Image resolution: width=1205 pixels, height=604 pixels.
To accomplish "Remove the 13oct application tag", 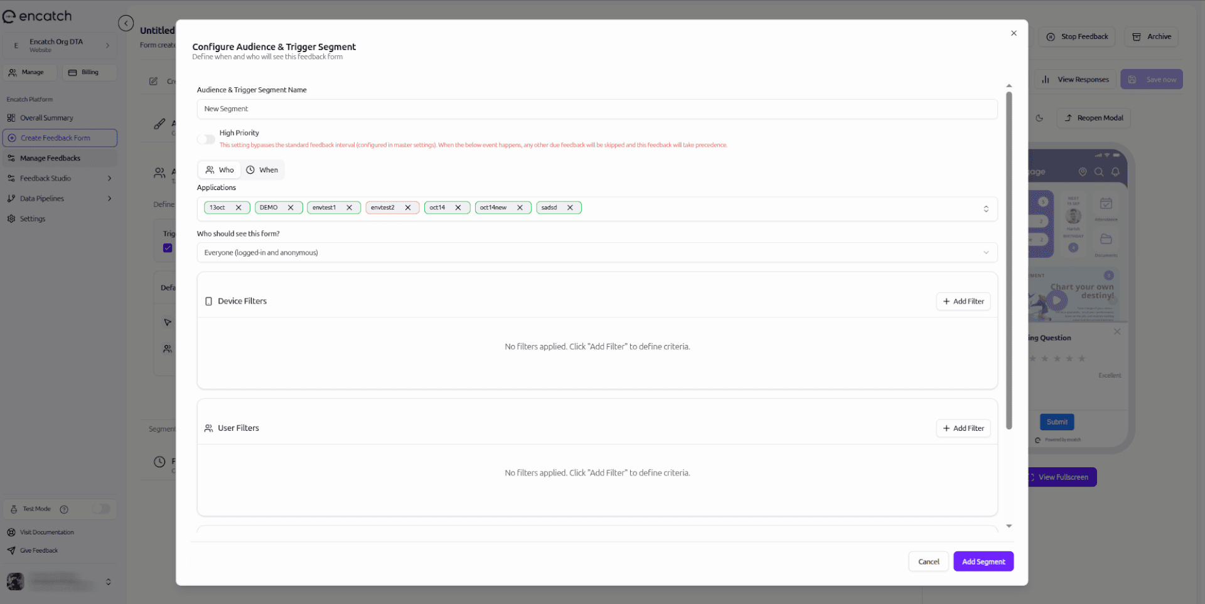I will point(238,208).
